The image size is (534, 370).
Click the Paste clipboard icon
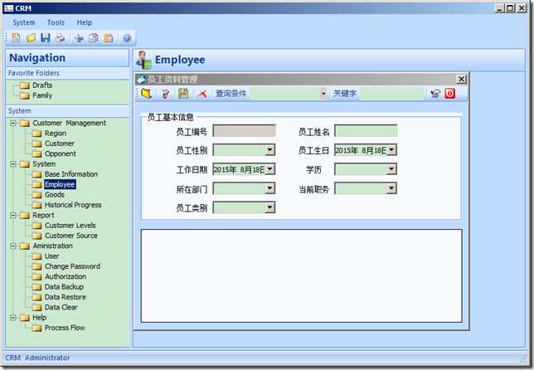(109, 38)
